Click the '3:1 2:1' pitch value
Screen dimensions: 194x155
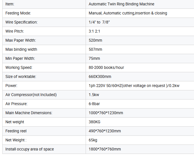(94, 31)
